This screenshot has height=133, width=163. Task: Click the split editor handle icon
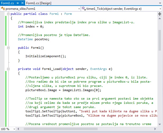click(x=160, y=14)
